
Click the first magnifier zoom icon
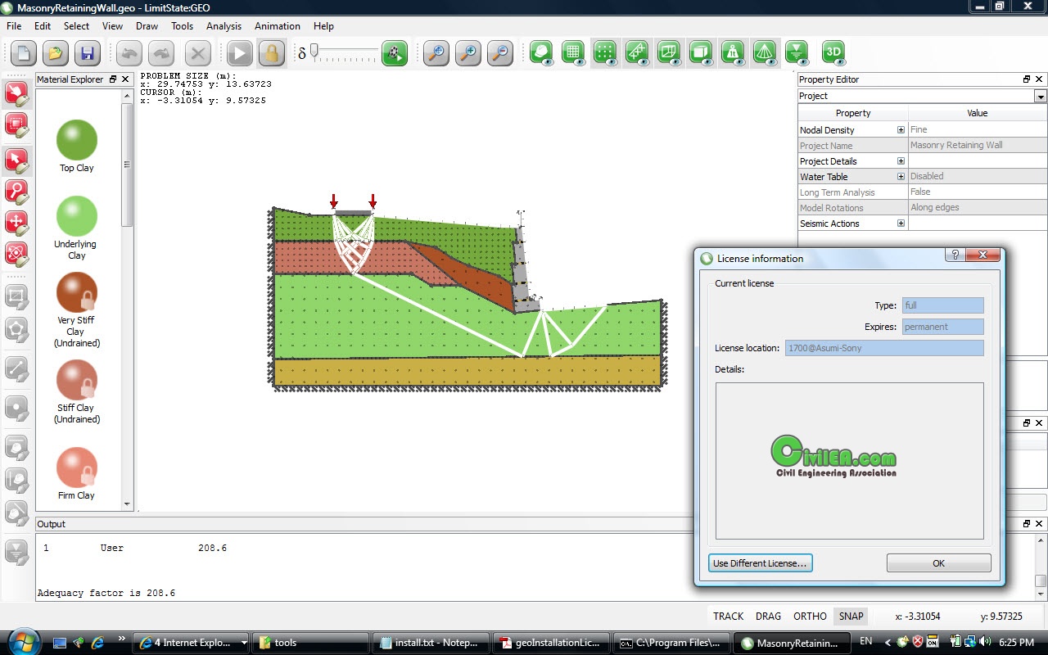(436, 54)
